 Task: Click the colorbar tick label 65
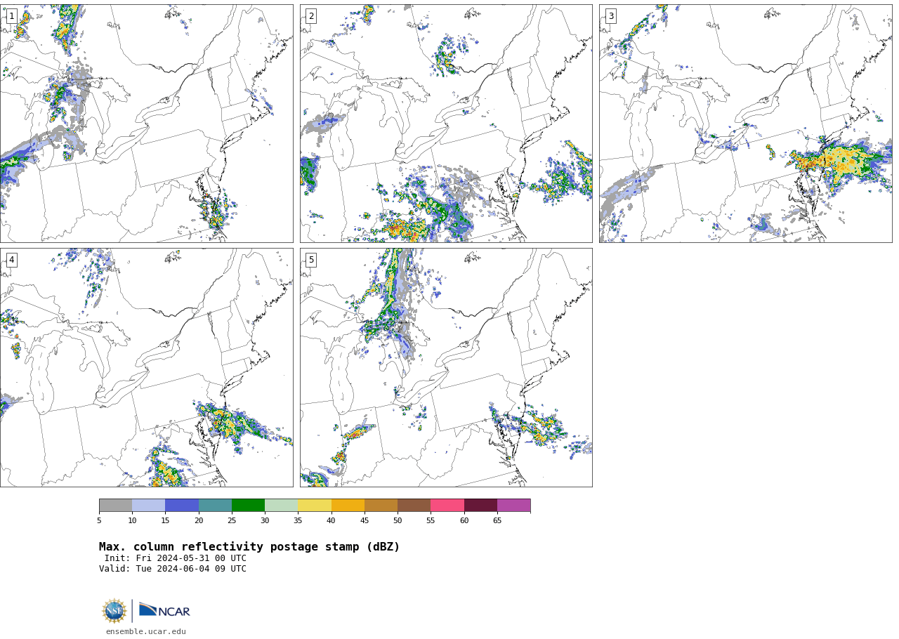[x=497, y=520]
